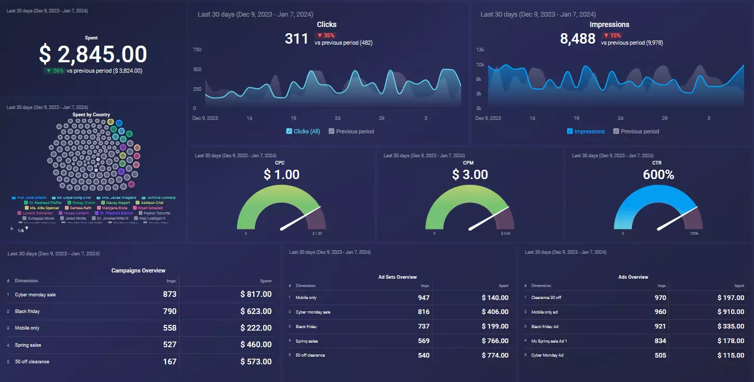Click the Mobile only ad row
This screenshot has height=382, width=754.
635,312
